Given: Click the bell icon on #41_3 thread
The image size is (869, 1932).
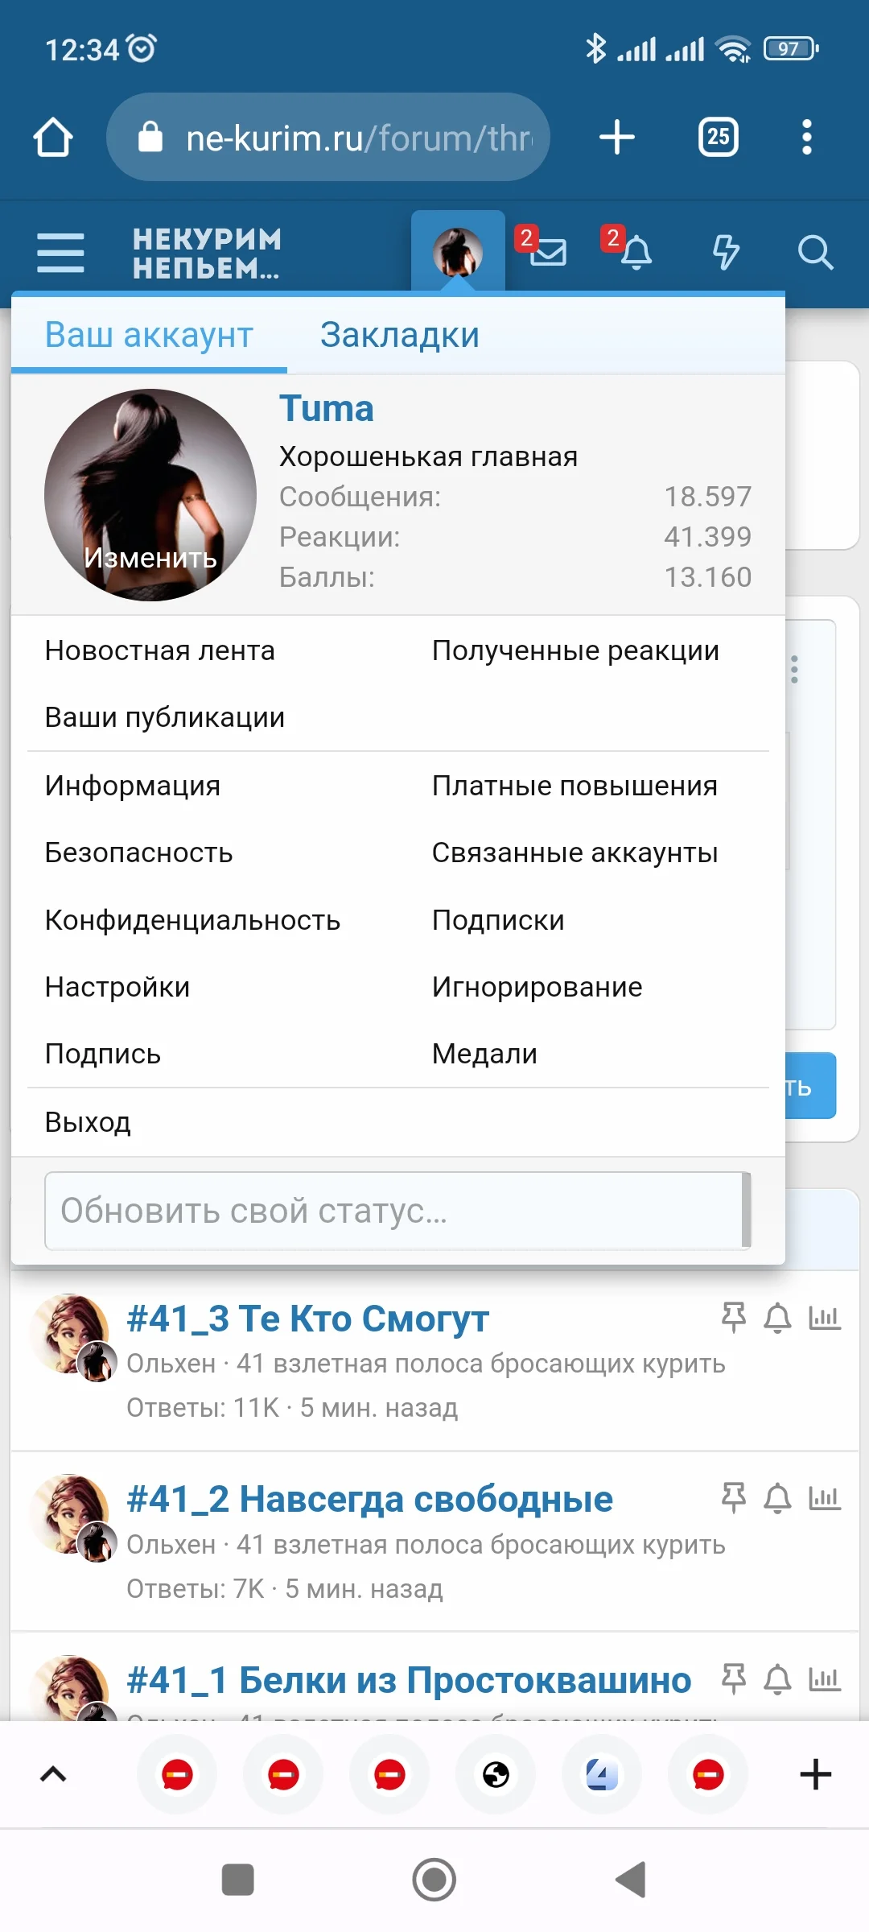Looking at the screenshot, I should pos(777,1318).
